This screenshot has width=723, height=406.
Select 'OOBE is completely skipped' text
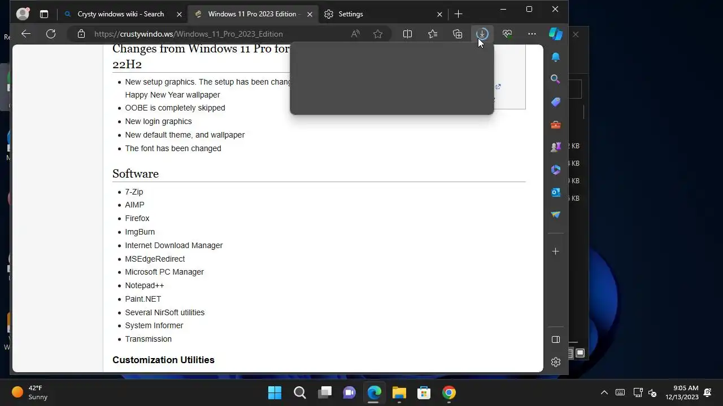coord(175,108)
